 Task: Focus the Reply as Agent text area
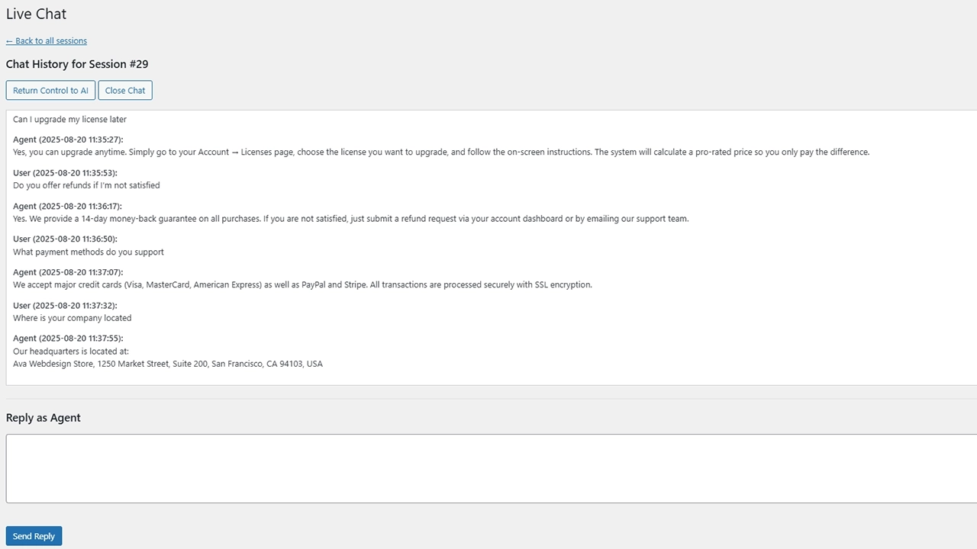[488, 468]
